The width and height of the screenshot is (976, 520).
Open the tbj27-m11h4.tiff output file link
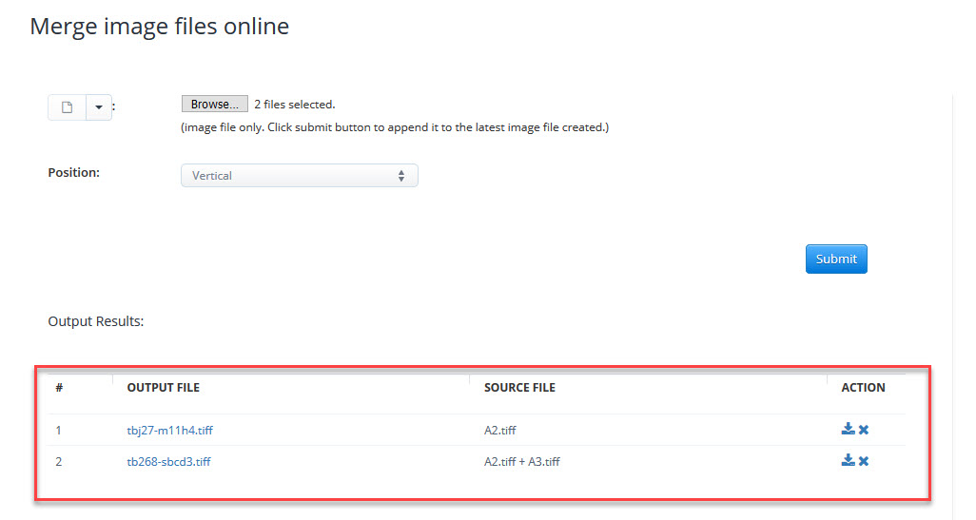pyautogui.click(x=169, y=431)
